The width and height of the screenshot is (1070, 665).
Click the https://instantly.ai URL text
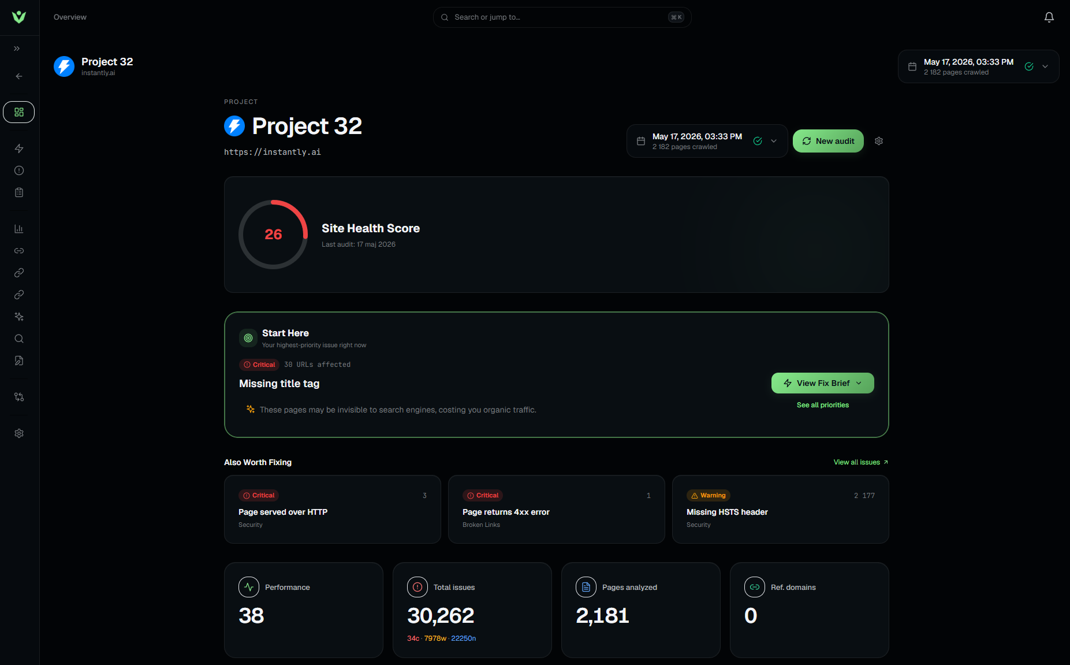pos(273,152)
